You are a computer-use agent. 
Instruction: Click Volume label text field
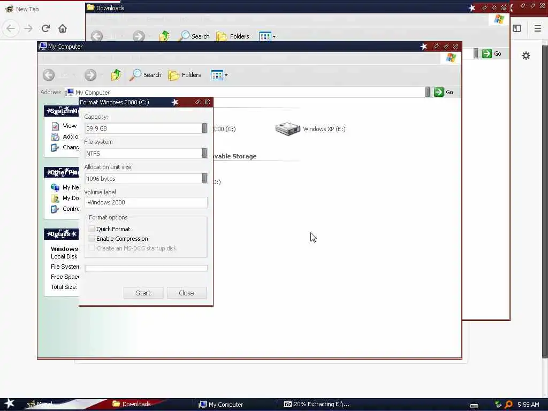click(146, 202)
